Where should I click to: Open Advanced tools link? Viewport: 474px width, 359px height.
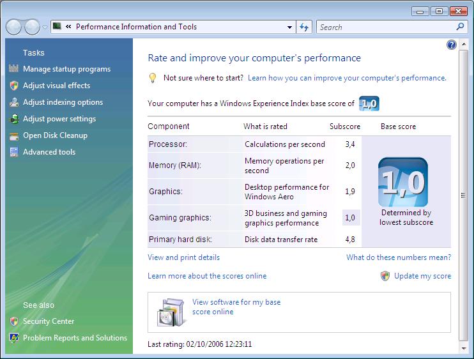[x=49, y=152]
